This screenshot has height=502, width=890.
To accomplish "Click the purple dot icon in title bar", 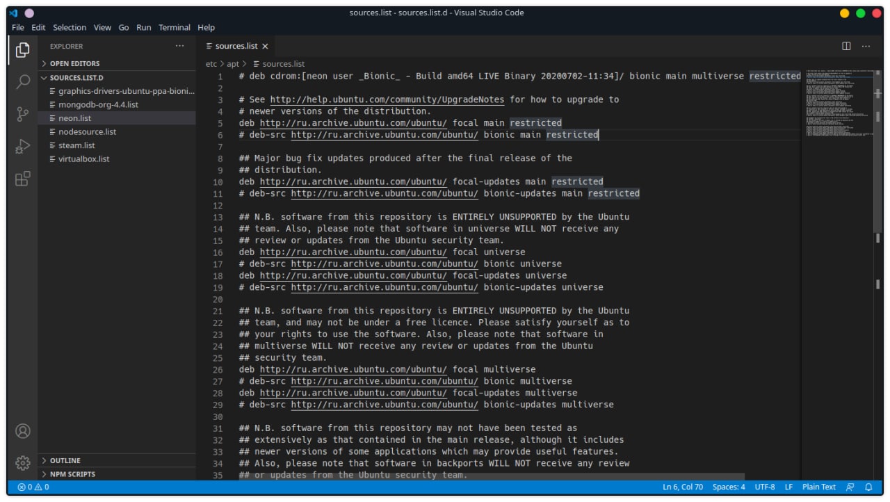I will pyautogui.click(x=29, y=13).
